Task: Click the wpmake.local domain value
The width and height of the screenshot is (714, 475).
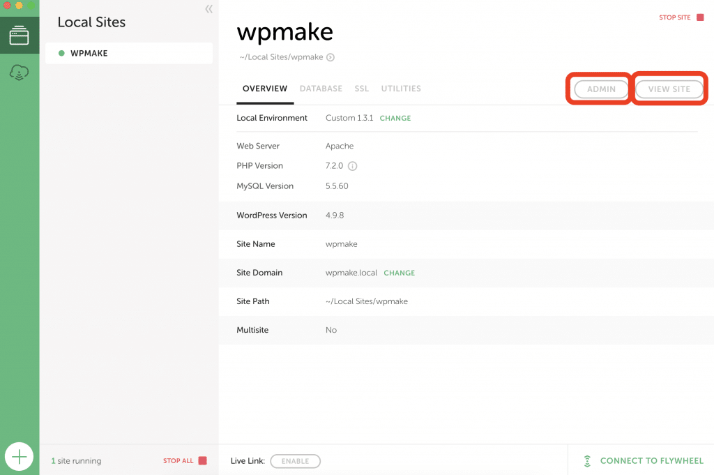Action: tap(351, 273)
